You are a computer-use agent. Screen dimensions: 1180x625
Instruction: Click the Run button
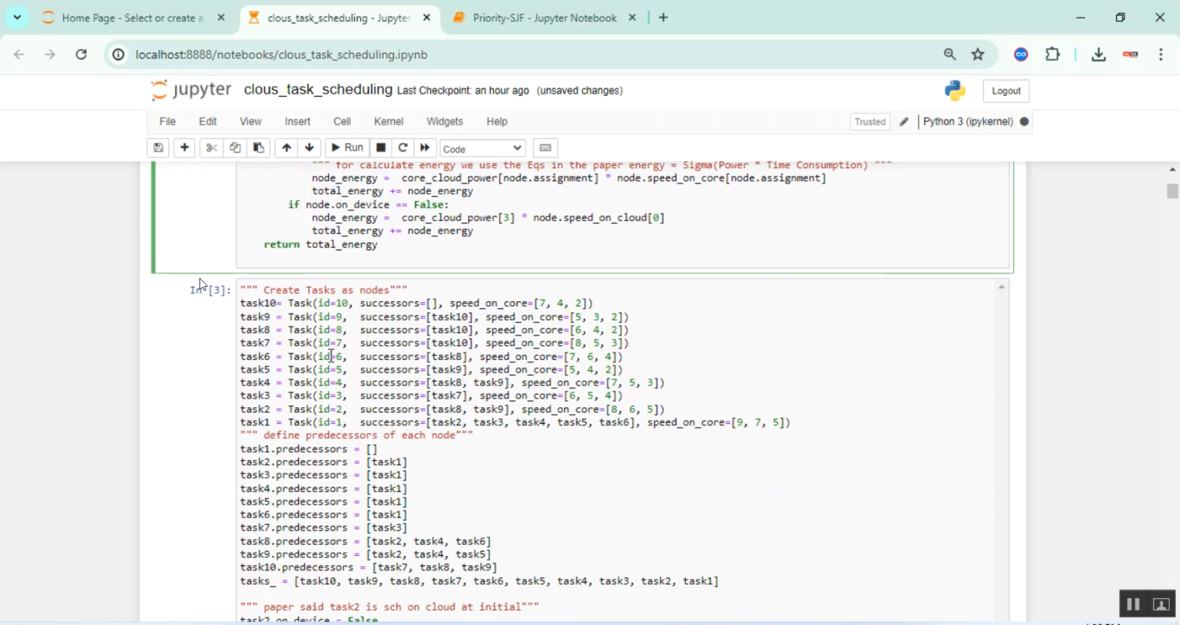click(347, 148)
